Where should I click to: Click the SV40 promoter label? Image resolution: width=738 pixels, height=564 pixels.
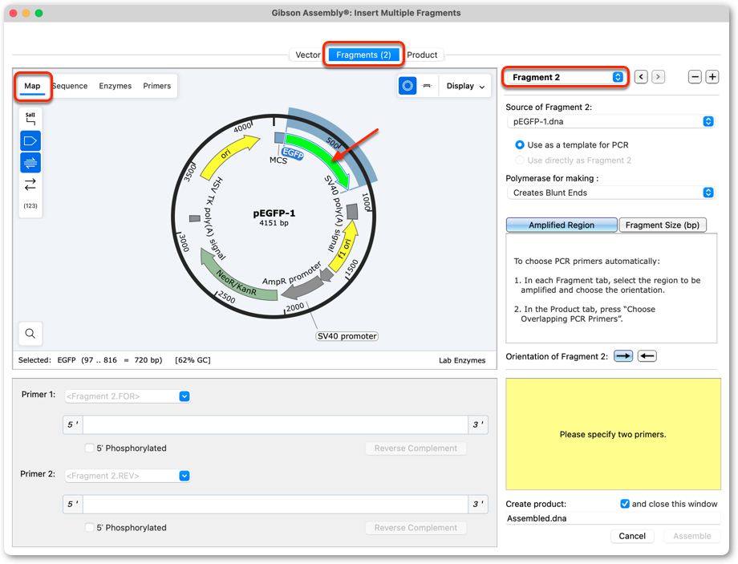click(347, 336)
